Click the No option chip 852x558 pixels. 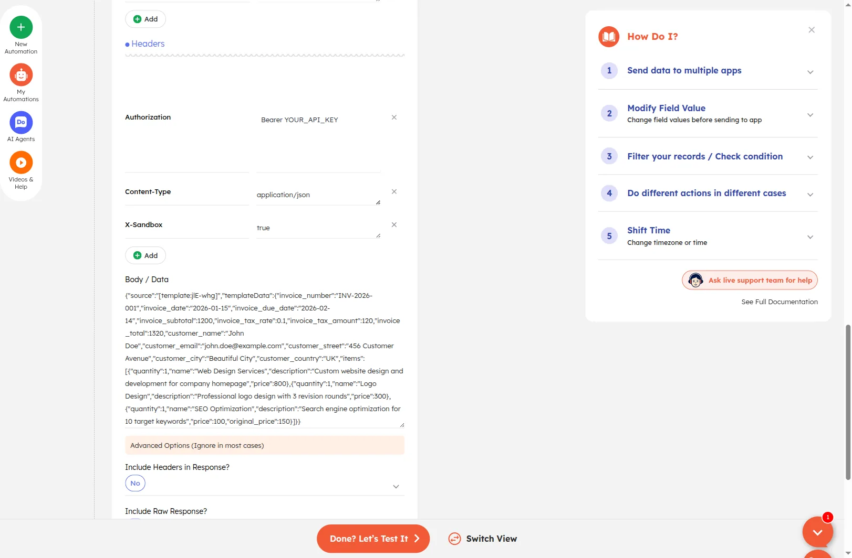[135, 484]
